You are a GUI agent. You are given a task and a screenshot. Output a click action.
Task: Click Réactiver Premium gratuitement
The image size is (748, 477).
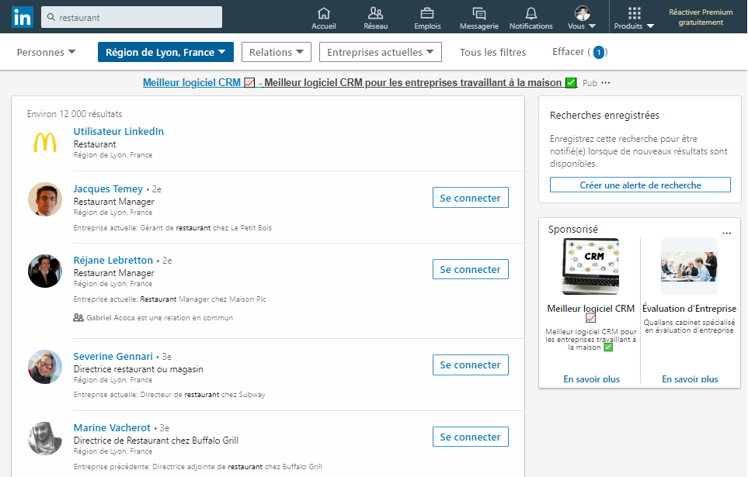(701, 17)
